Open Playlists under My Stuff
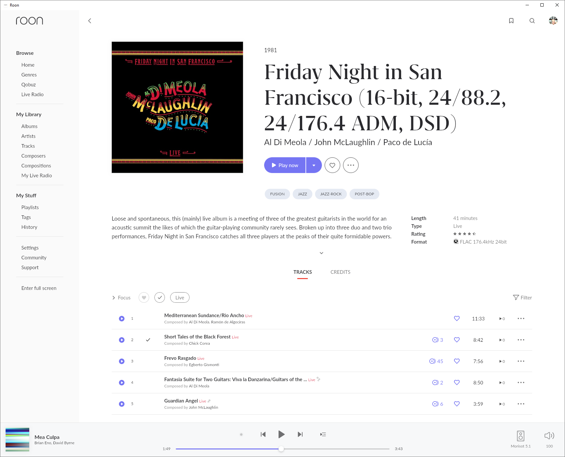This screenshot has width=565, height=457. (30, 207)
